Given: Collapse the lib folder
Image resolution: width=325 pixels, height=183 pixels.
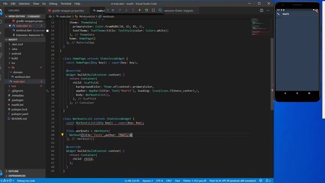Looking at the screenshot, I should pyautogui.click(x=13, y=68).
